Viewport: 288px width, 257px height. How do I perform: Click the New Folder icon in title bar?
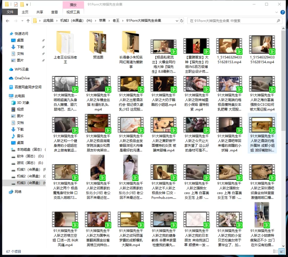[22, 4]
